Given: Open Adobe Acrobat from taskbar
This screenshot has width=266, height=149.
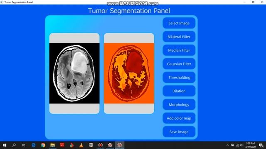Looking at the screenshot, I should point(62,145).
